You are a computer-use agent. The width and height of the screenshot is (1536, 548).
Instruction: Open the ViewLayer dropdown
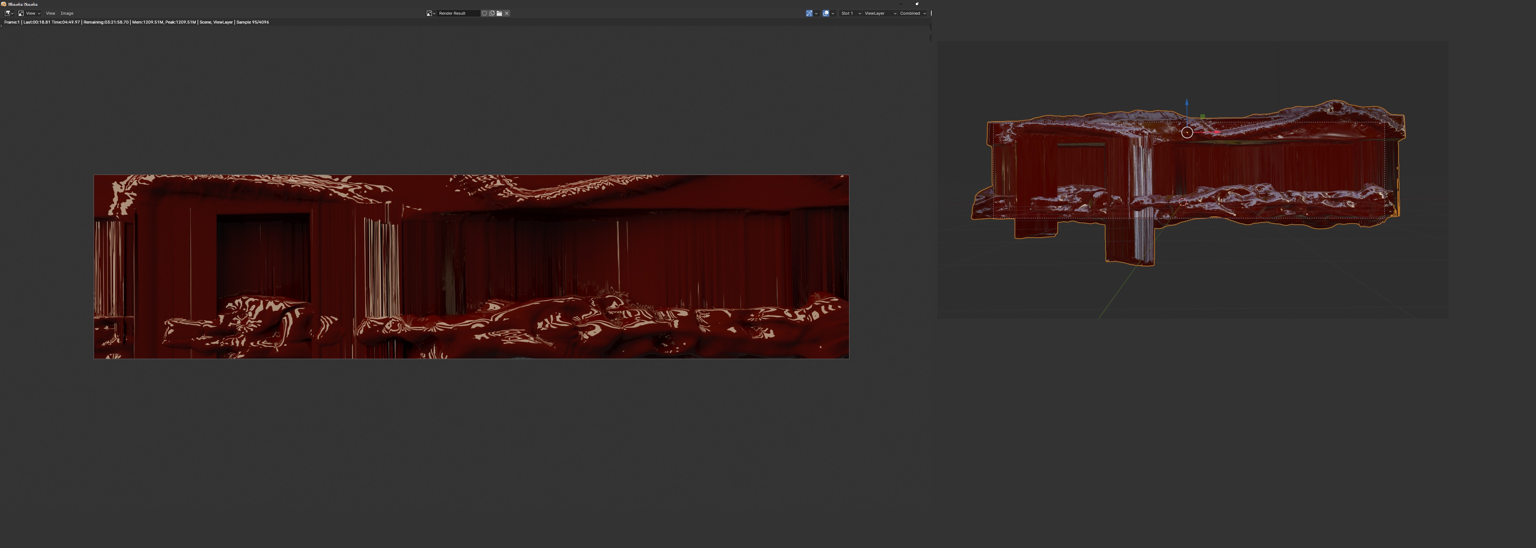[880, 13]
